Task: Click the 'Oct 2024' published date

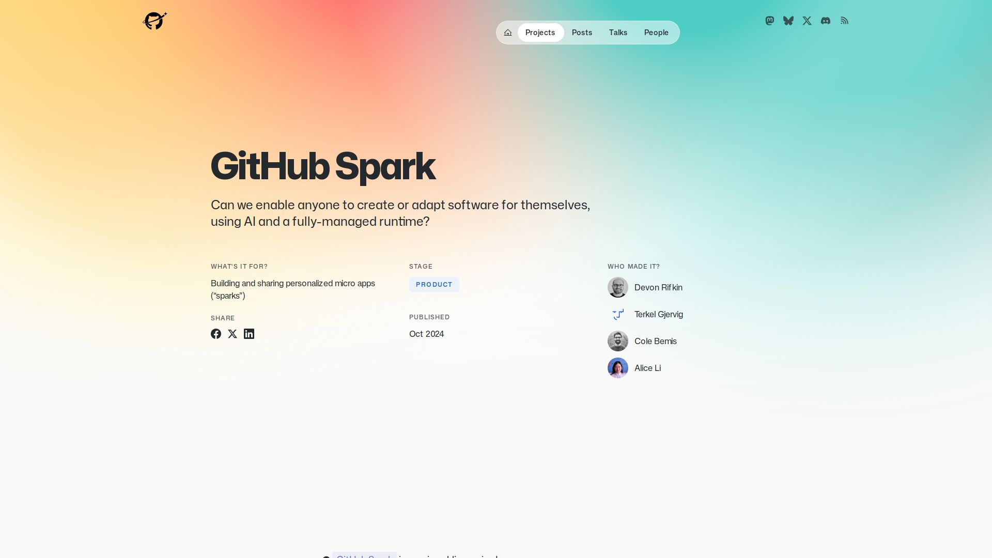Action: pos(426,334)
